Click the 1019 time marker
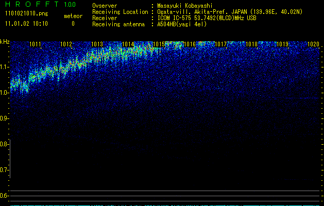The width and height of the screenshot is (324, 206). coord(282,44)
